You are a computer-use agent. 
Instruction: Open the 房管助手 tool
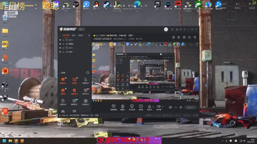[85, 81]
